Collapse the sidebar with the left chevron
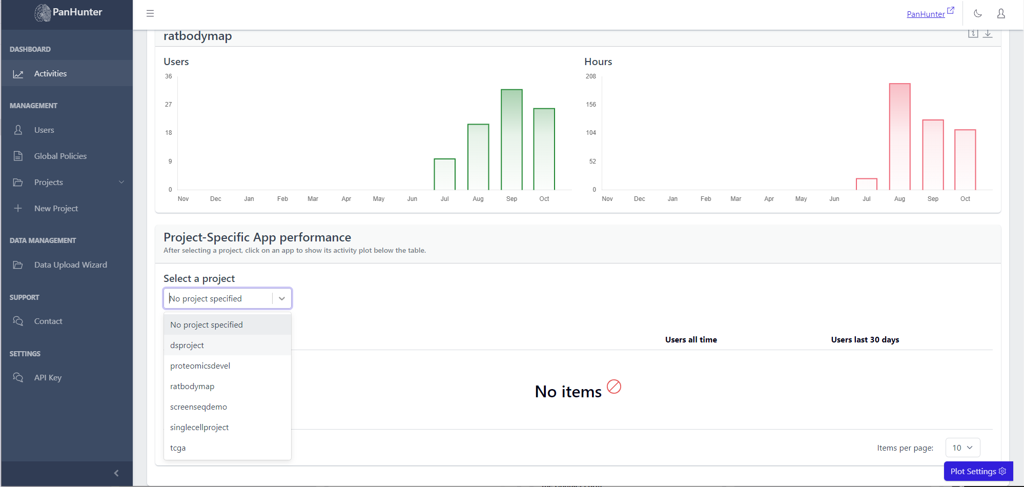The image size is (1024, 487). (x=116, y=473)
